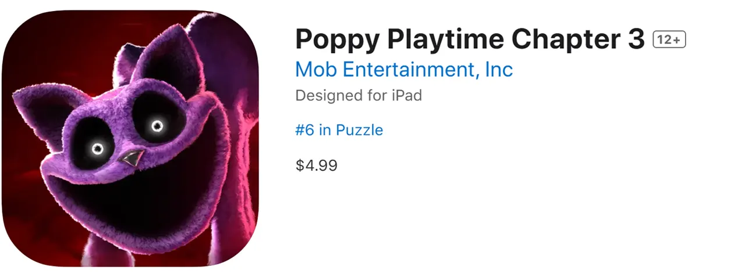This screenshot has height=277, width=745.
Task: Open the #6 in Puzzle chart ranking
Action: [339, 129]
